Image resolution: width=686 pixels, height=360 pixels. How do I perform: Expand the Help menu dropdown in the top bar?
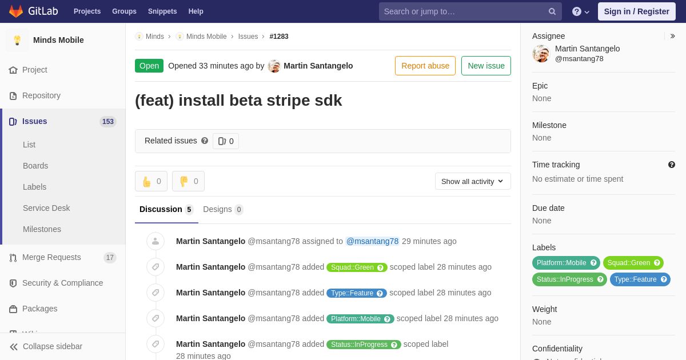click(580, 11)
